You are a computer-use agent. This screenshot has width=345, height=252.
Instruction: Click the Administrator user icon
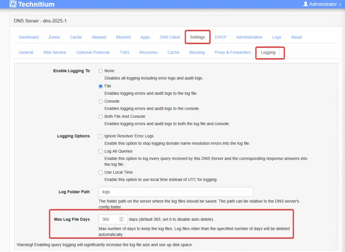tap(306, 4)
